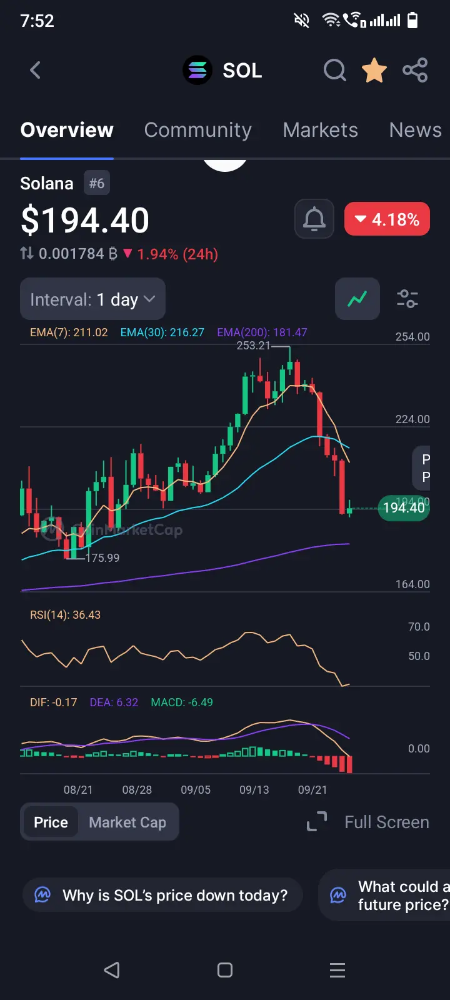Tap the chat icon in 'Why is SOL' chip
Screen dimensions: 450x1000
coord(42,895)
